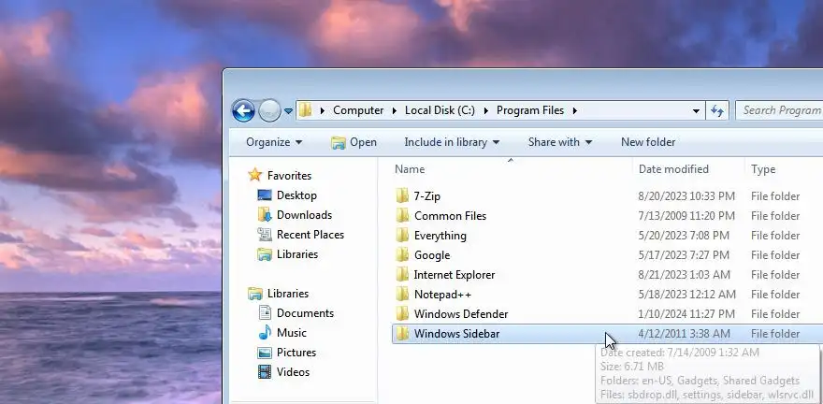Click the Common Files folder icon
This screenshot has height=404, width=823.
click(x=402, y=216)
